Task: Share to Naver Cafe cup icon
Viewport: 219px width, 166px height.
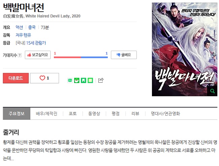Action: click(77, 80)
